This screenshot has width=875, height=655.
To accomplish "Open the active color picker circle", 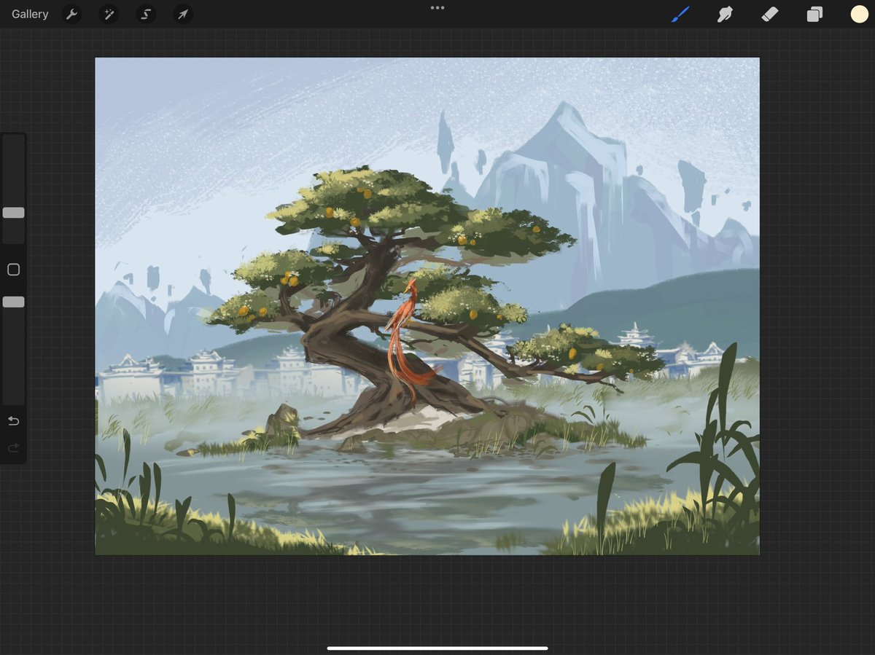I will 859,14.
